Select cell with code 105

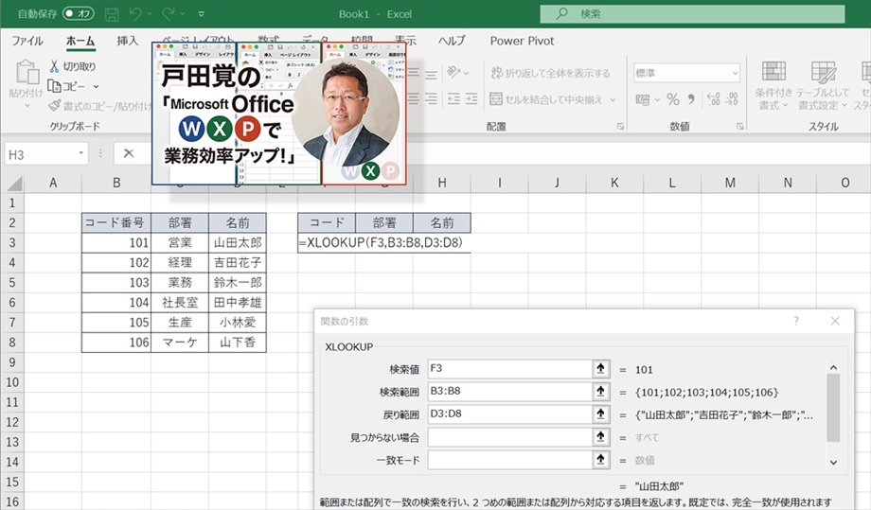(x=116, y=323)
